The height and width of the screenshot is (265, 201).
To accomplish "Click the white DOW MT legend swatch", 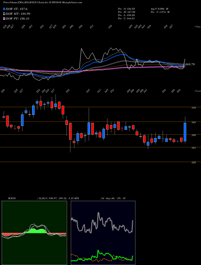I will coord(4,14).
